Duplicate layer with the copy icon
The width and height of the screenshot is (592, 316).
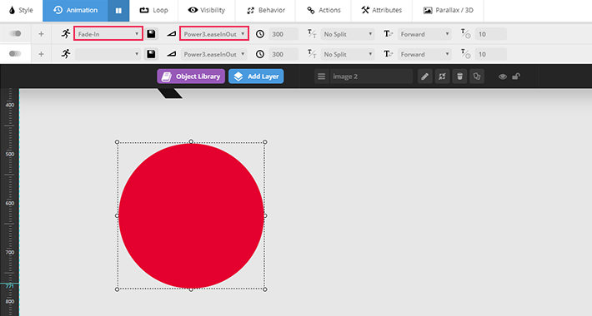pyautogui.click(x=477, y=77)
